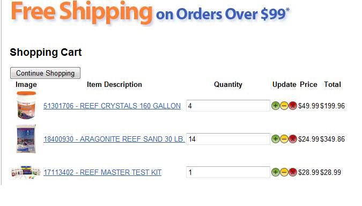This screenshot has width=362, height=206.
Task: Select the Reef Crystals bucket product image
Action: coord(26,105)
